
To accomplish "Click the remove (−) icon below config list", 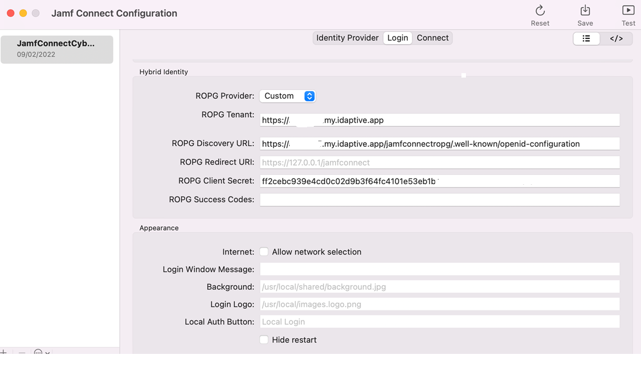I will pos(21,353).
